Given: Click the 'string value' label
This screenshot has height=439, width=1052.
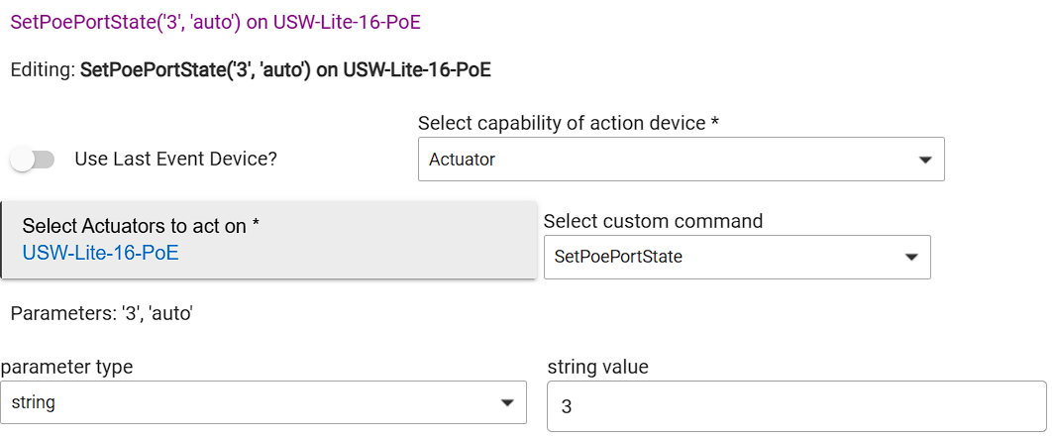Looking at the screenshot, I should click(597, 367).
